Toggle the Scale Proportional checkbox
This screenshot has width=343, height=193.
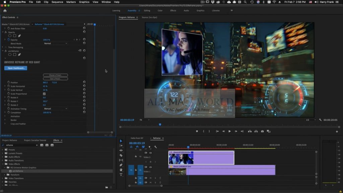(x=44, y=94)
